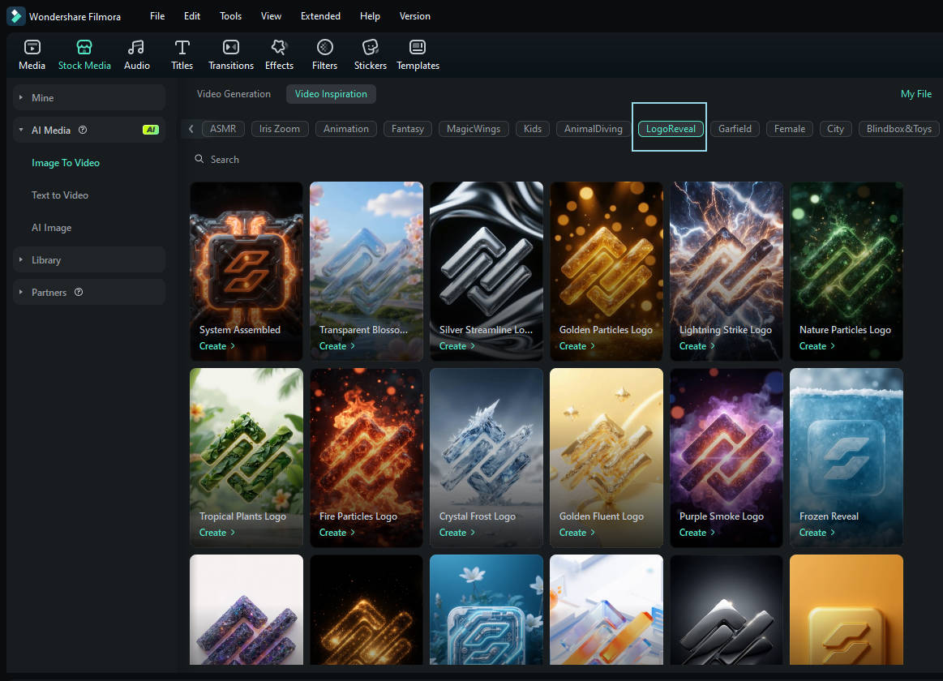The image size is (943, 681).
Task: Click the search magnifier icon
Action: (199, 159)
